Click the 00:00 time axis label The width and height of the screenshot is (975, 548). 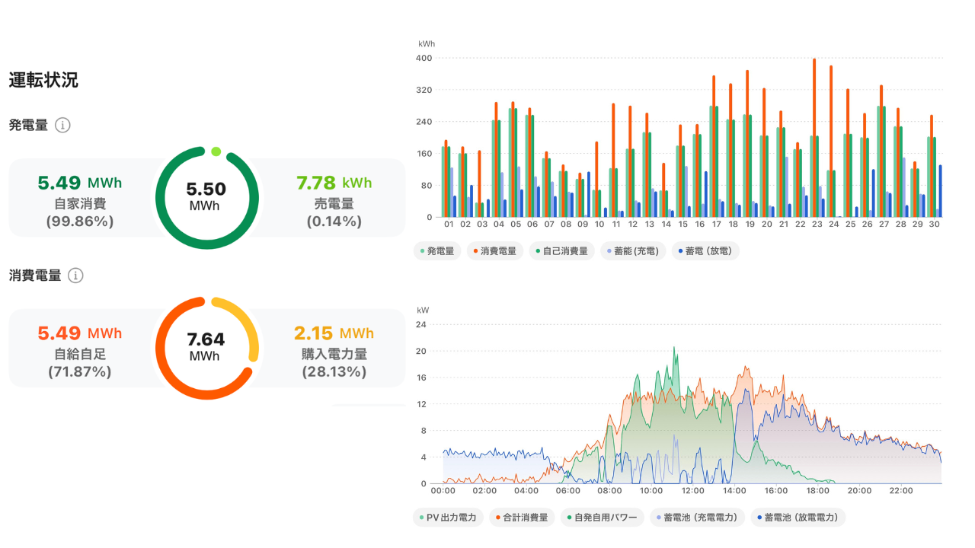coord(443,492)
